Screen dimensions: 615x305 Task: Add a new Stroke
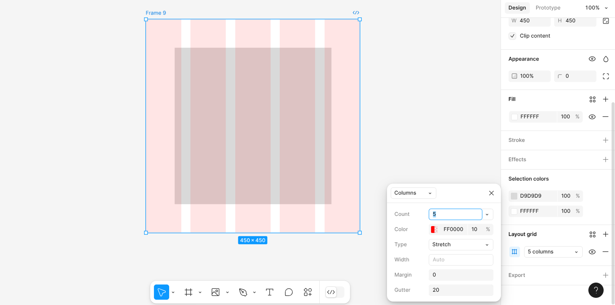(605, 140)
